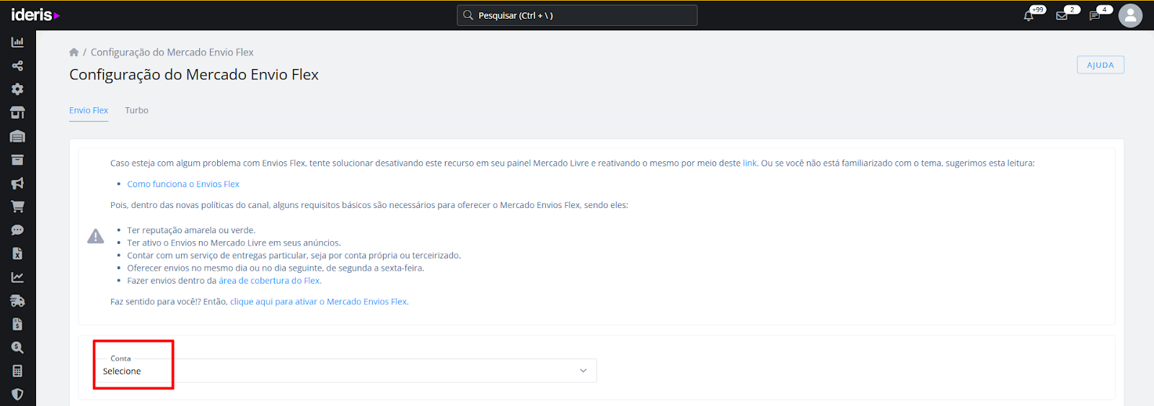Go to home via breadcrumb house icon
The height and width of the screenshot is (406, 1154).
click(74, 52)
